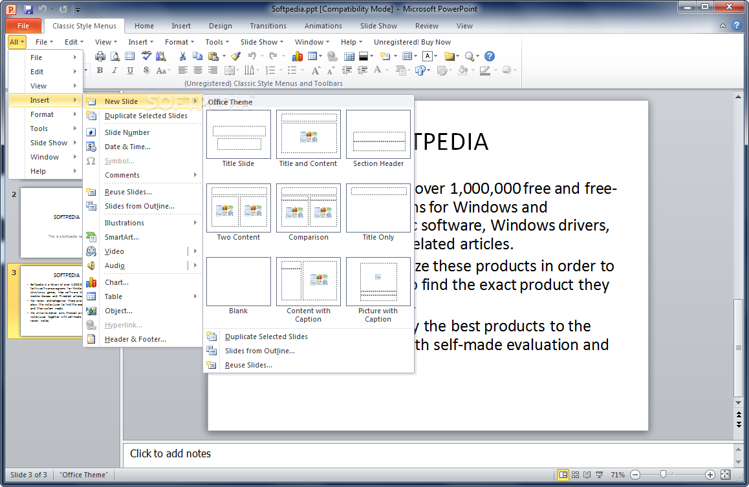Click the Decrease Font Size icon
The height and width of the screenshot is (487, 749).
pos(331,70)
